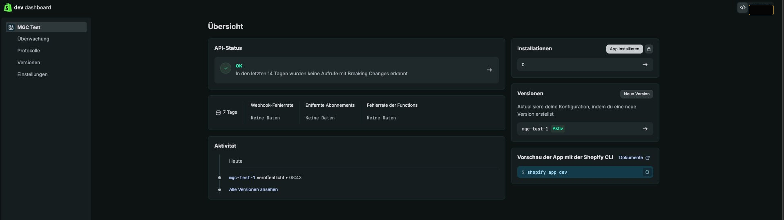Click Alle Versionen ansehen link
784x220 pixels.
tap(253, 189)
